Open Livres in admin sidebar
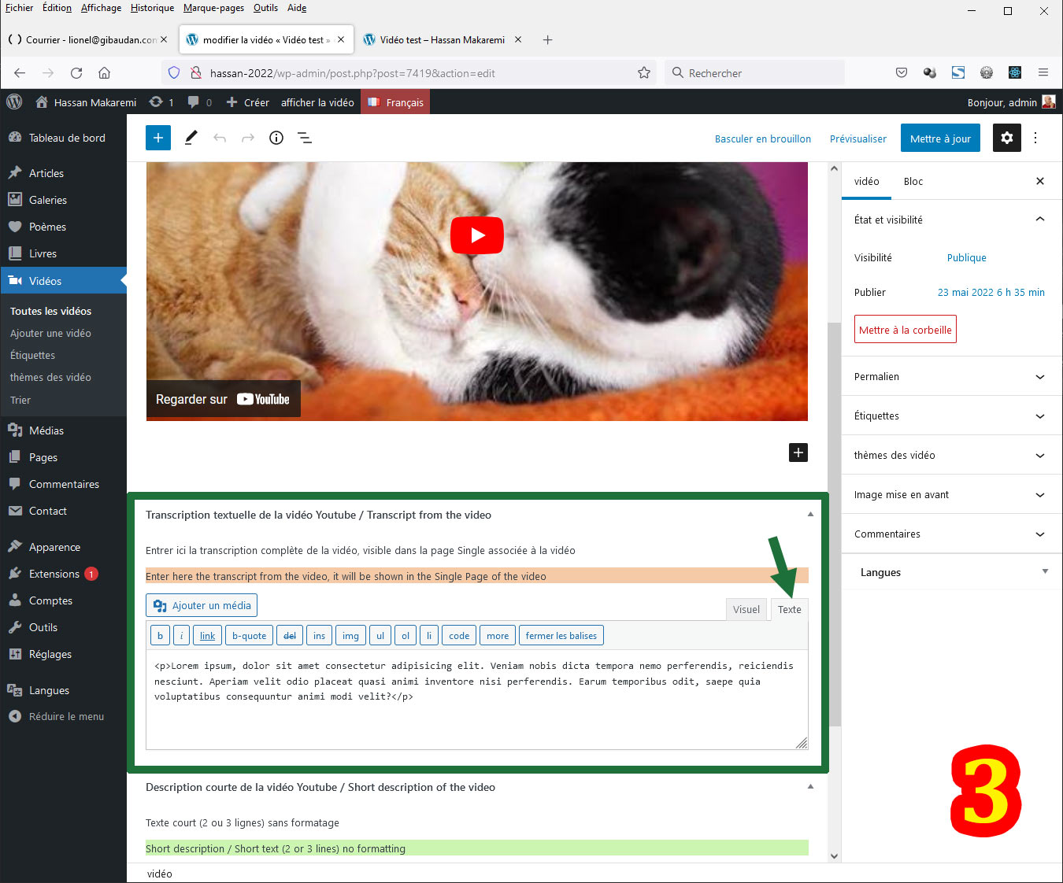Screen dimensions: 1063x883 [63, 253]
